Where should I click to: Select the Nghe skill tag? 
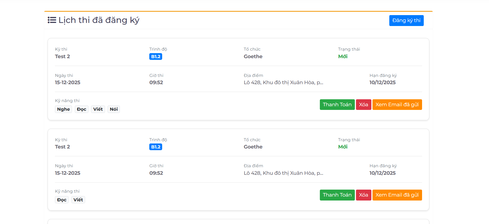click(63, 109)
